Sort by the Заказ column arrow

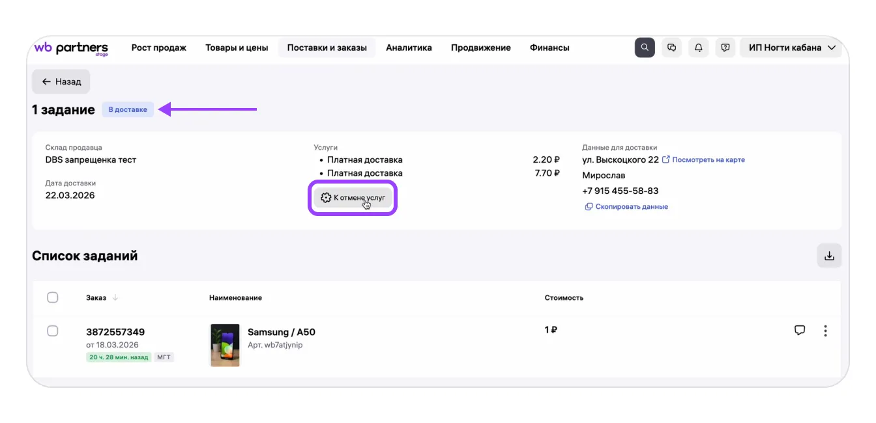tap(115, 297)
